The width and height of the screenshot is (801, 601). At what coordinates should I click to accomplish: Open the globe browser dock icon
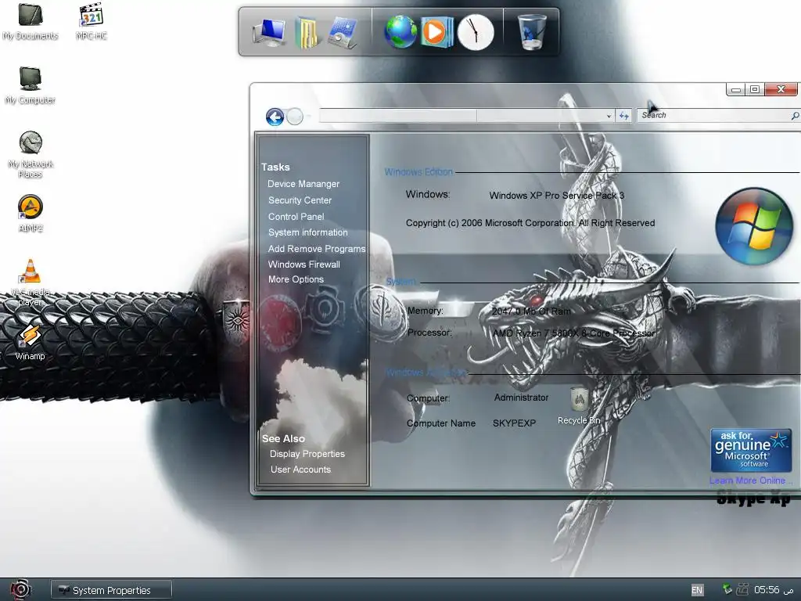coord(400,31)
